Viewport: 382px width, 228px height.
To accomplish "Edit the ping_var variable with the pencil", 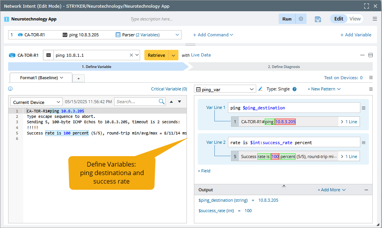I will pos(260,89).
